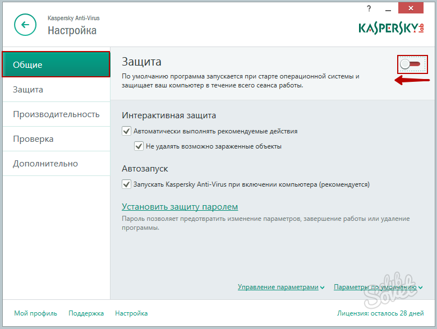Open Мой профиль link
The image size is (437, 329).
[36, 313]
